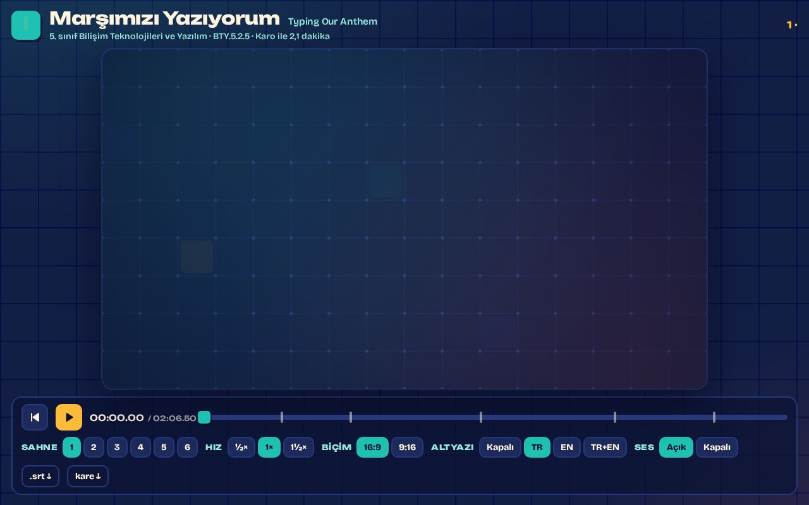The width and height of the screenshot is (809, 505).
Task: Select TR+EN dual subtitles
Action: coord(605,447)
